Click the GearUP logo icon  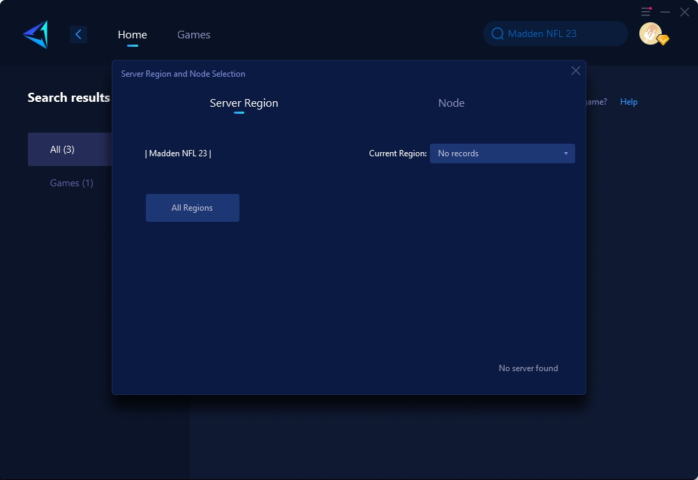pos(36,34)
